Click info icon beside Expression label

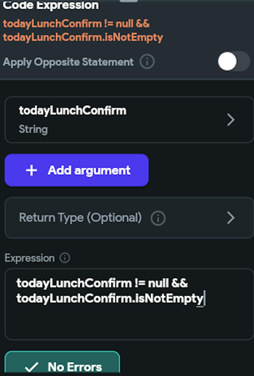click(x=65, y=258)
